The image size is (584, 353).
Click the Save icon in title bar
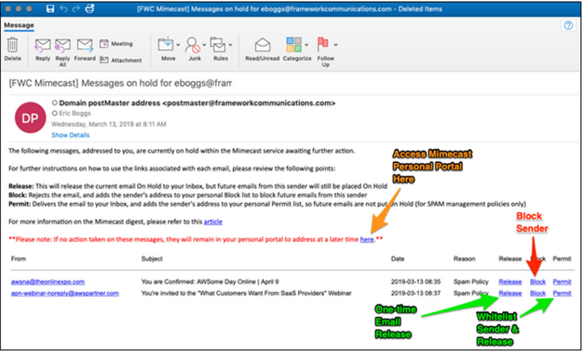(x=50, y=9)
